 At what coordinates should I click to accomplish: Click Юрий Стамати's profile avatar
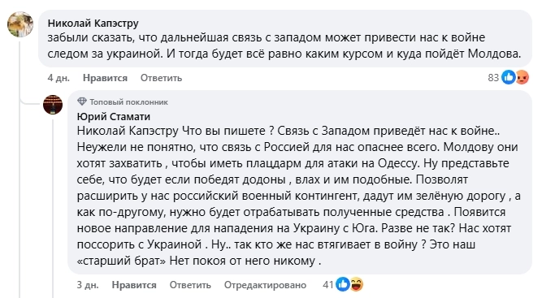[x=53, y=105]
